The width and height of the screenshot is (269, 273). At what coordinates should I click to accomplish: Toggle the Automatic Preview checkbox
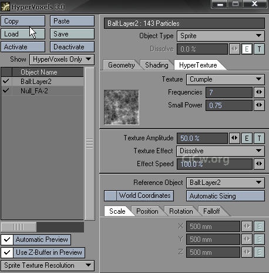click(7, 240)
